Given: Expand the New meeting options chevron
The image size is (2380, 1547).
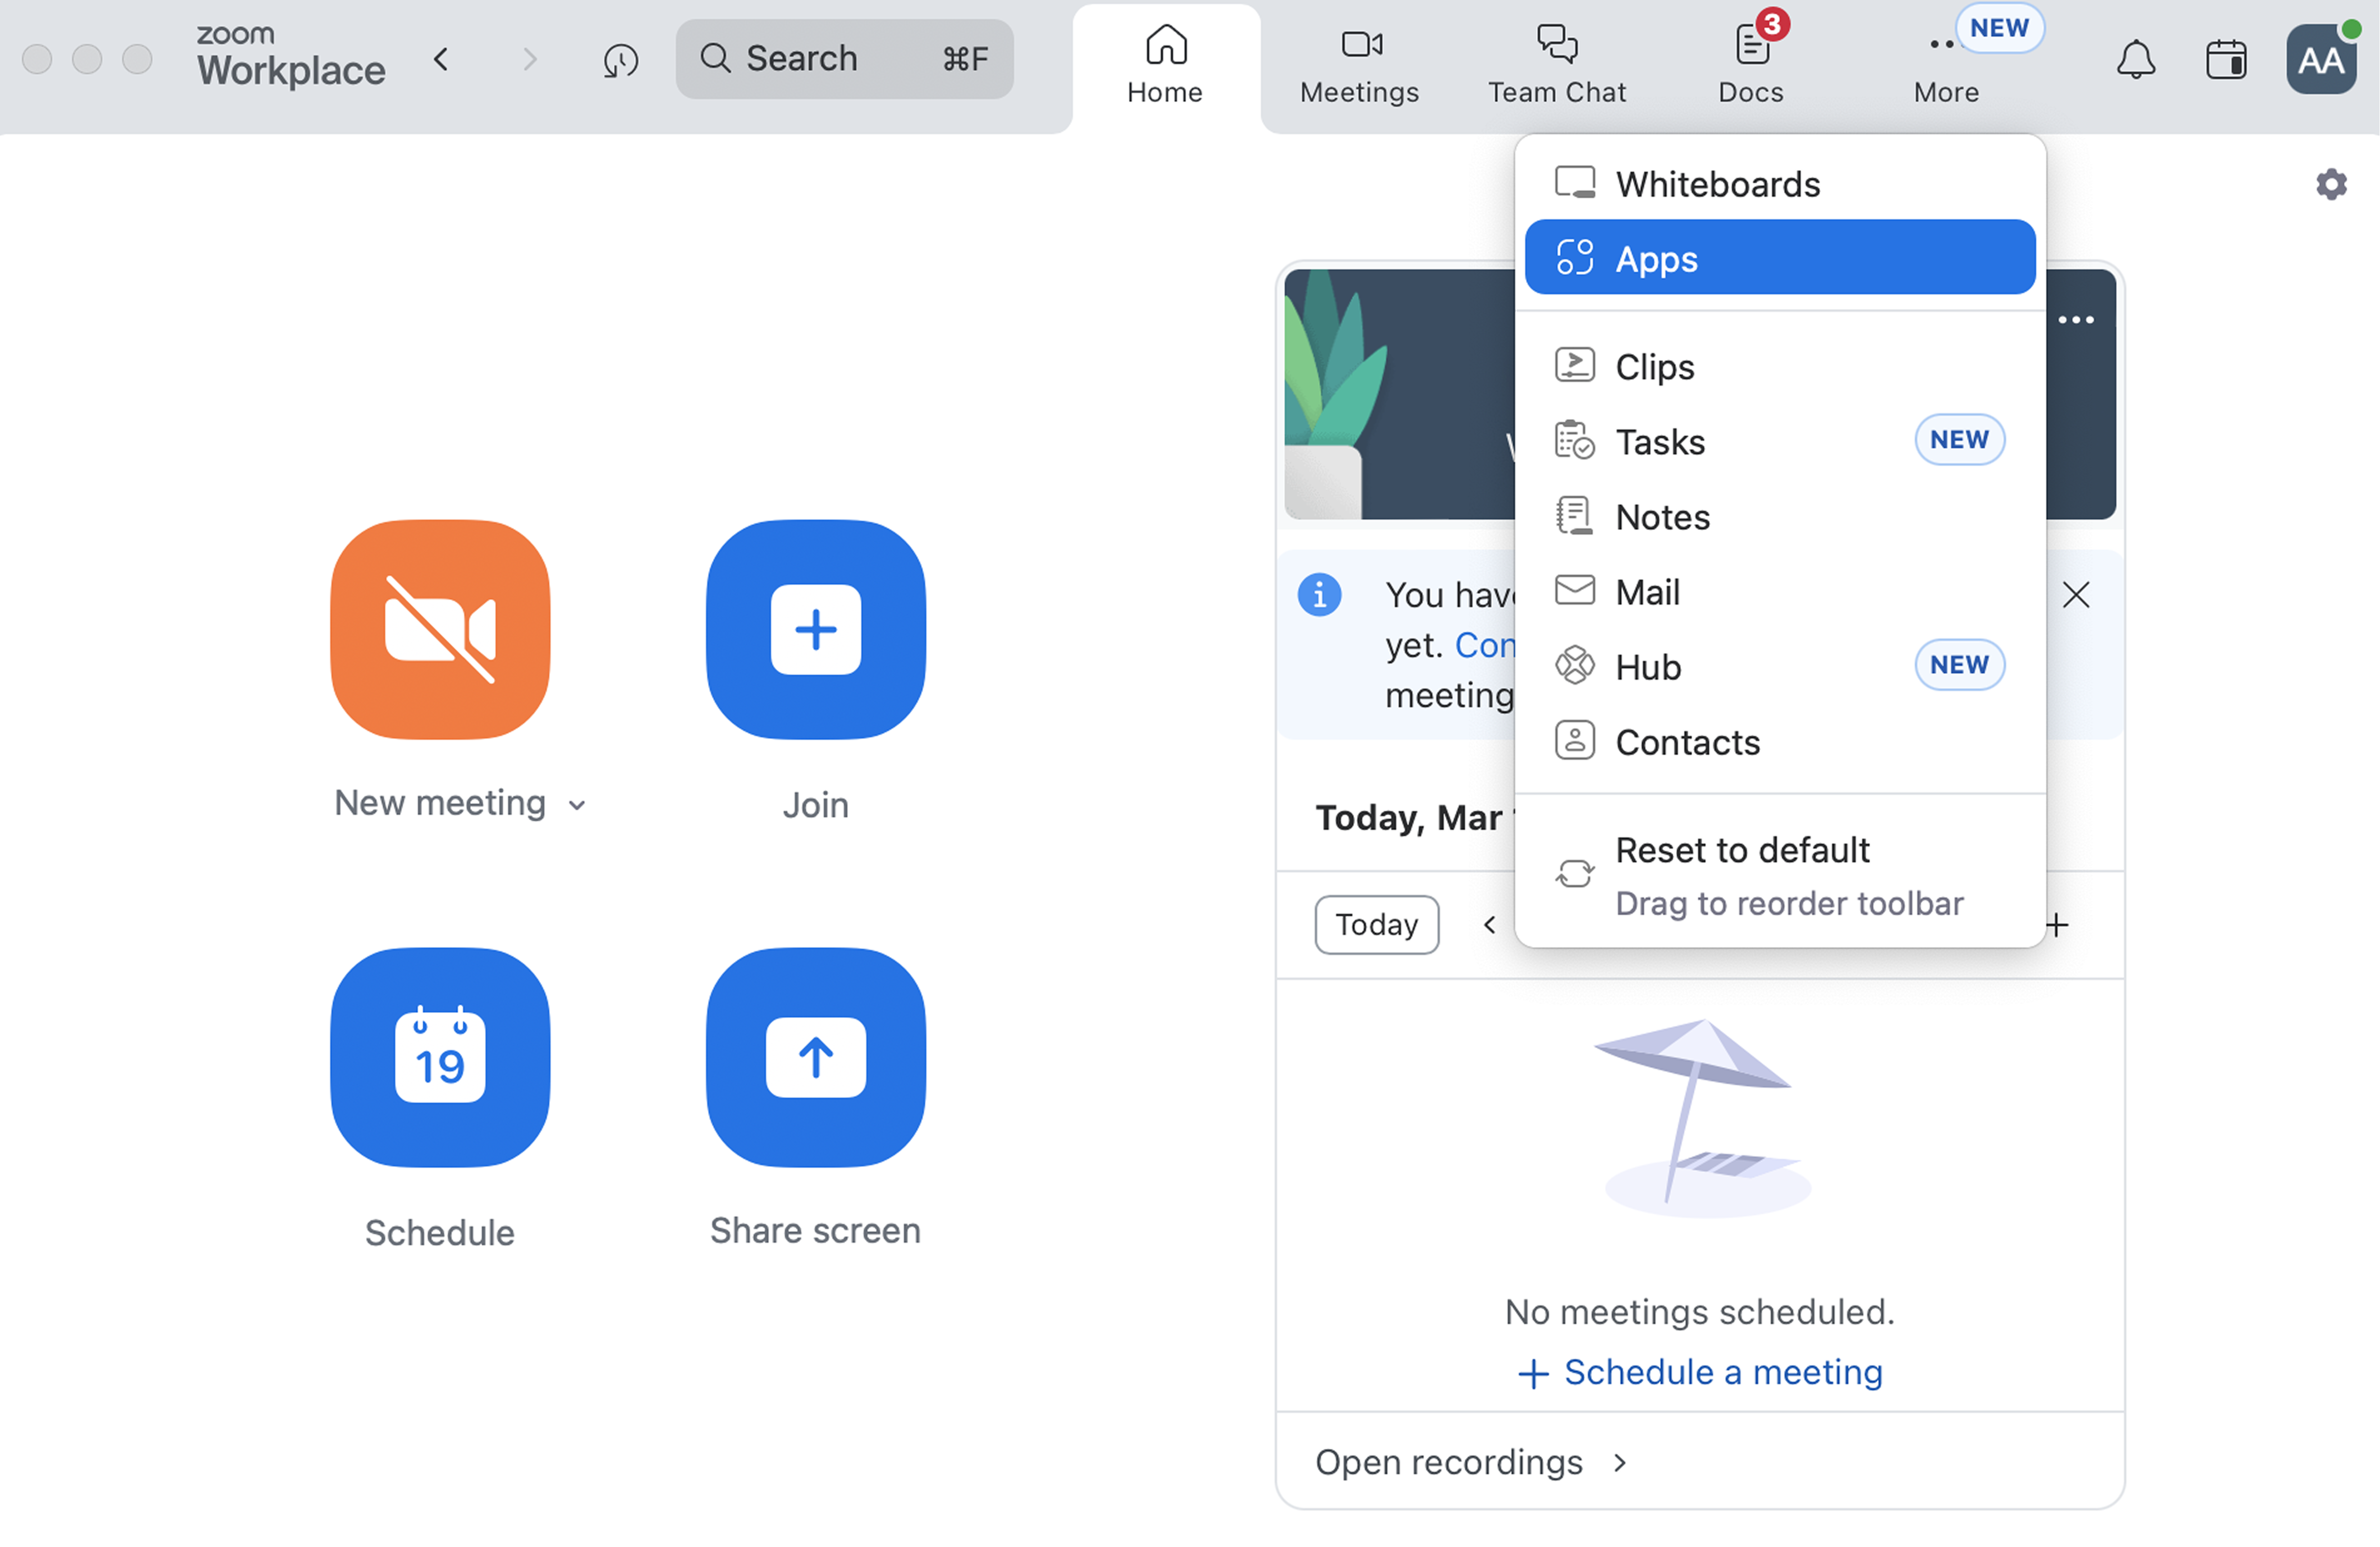Looking at the screenshot, I should pyautogui.click(x=577, y=806).
